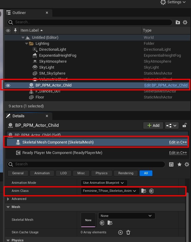The width and height of the screenshot is (191, 242).
Task: Click the DirectionalLight sun icon
Action: 35,50
